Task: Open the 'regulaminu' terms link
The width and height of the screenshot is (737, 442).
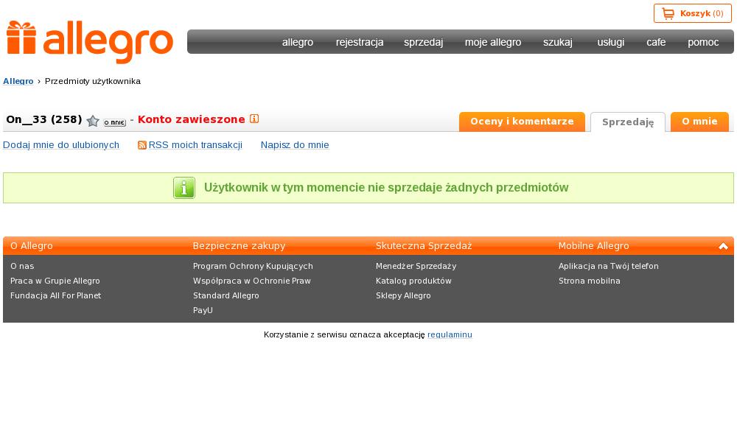Action: (450, 335)
